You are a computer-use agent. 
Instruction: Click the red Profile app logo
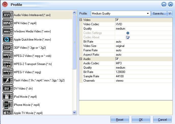coord(5,4)
